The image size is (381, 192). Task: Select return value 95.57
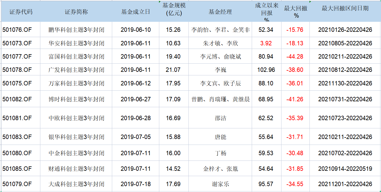pyautogui.click(x=266, y=184)
